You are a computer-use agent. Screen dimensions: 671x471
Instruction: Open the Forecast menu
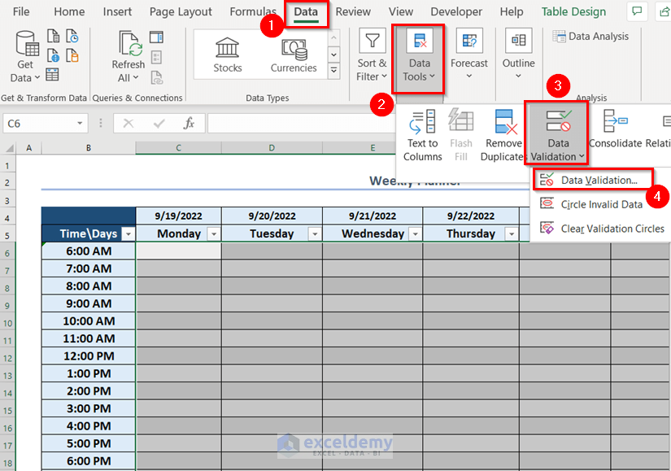click(469, 55)
